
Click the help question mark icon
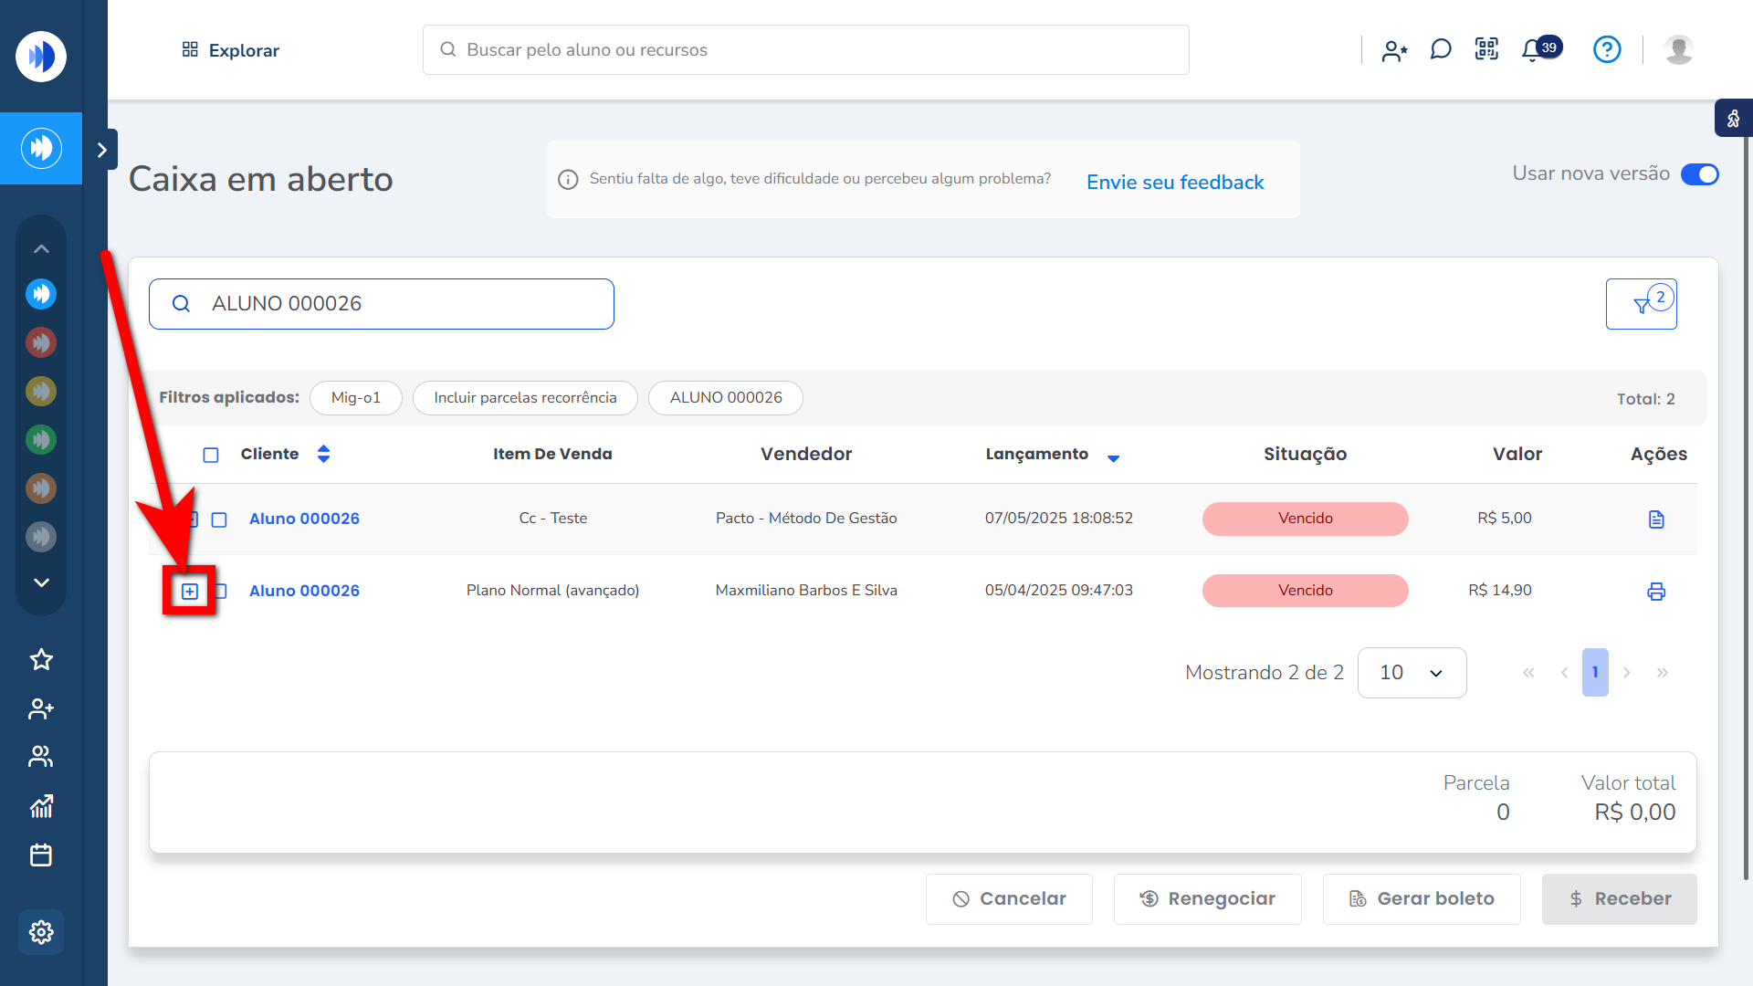pos(1607,49)
